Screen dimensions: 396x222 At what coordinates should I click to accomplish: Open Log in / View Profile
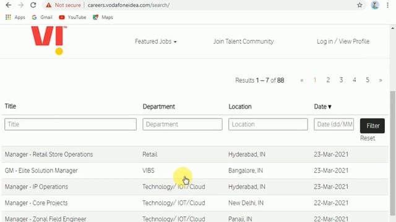(343, 41)
